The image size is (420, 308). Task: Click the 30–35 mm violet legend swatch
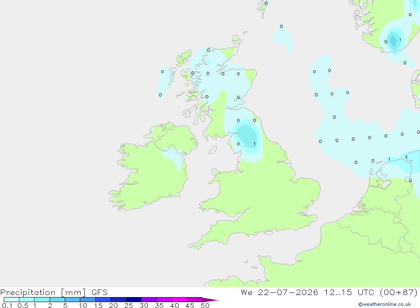click(x=149, y=300)
